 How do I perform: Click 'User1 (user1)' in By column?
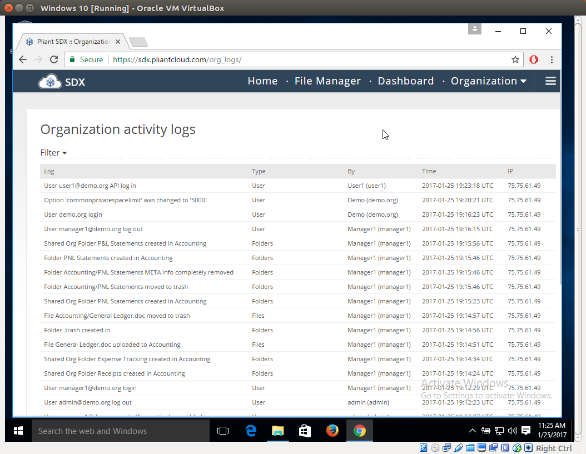click(366, 186)
